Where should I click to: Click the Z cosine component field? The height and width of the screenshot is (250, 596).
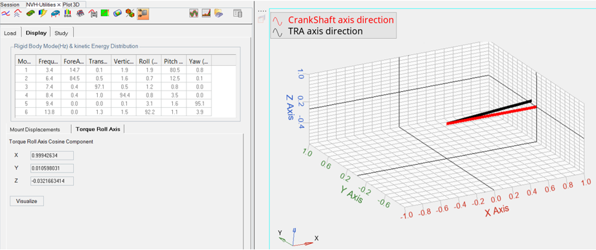tap(52, 181)
